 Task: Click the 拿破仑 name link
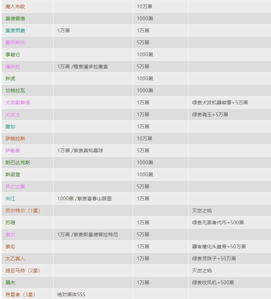(13, 55)
